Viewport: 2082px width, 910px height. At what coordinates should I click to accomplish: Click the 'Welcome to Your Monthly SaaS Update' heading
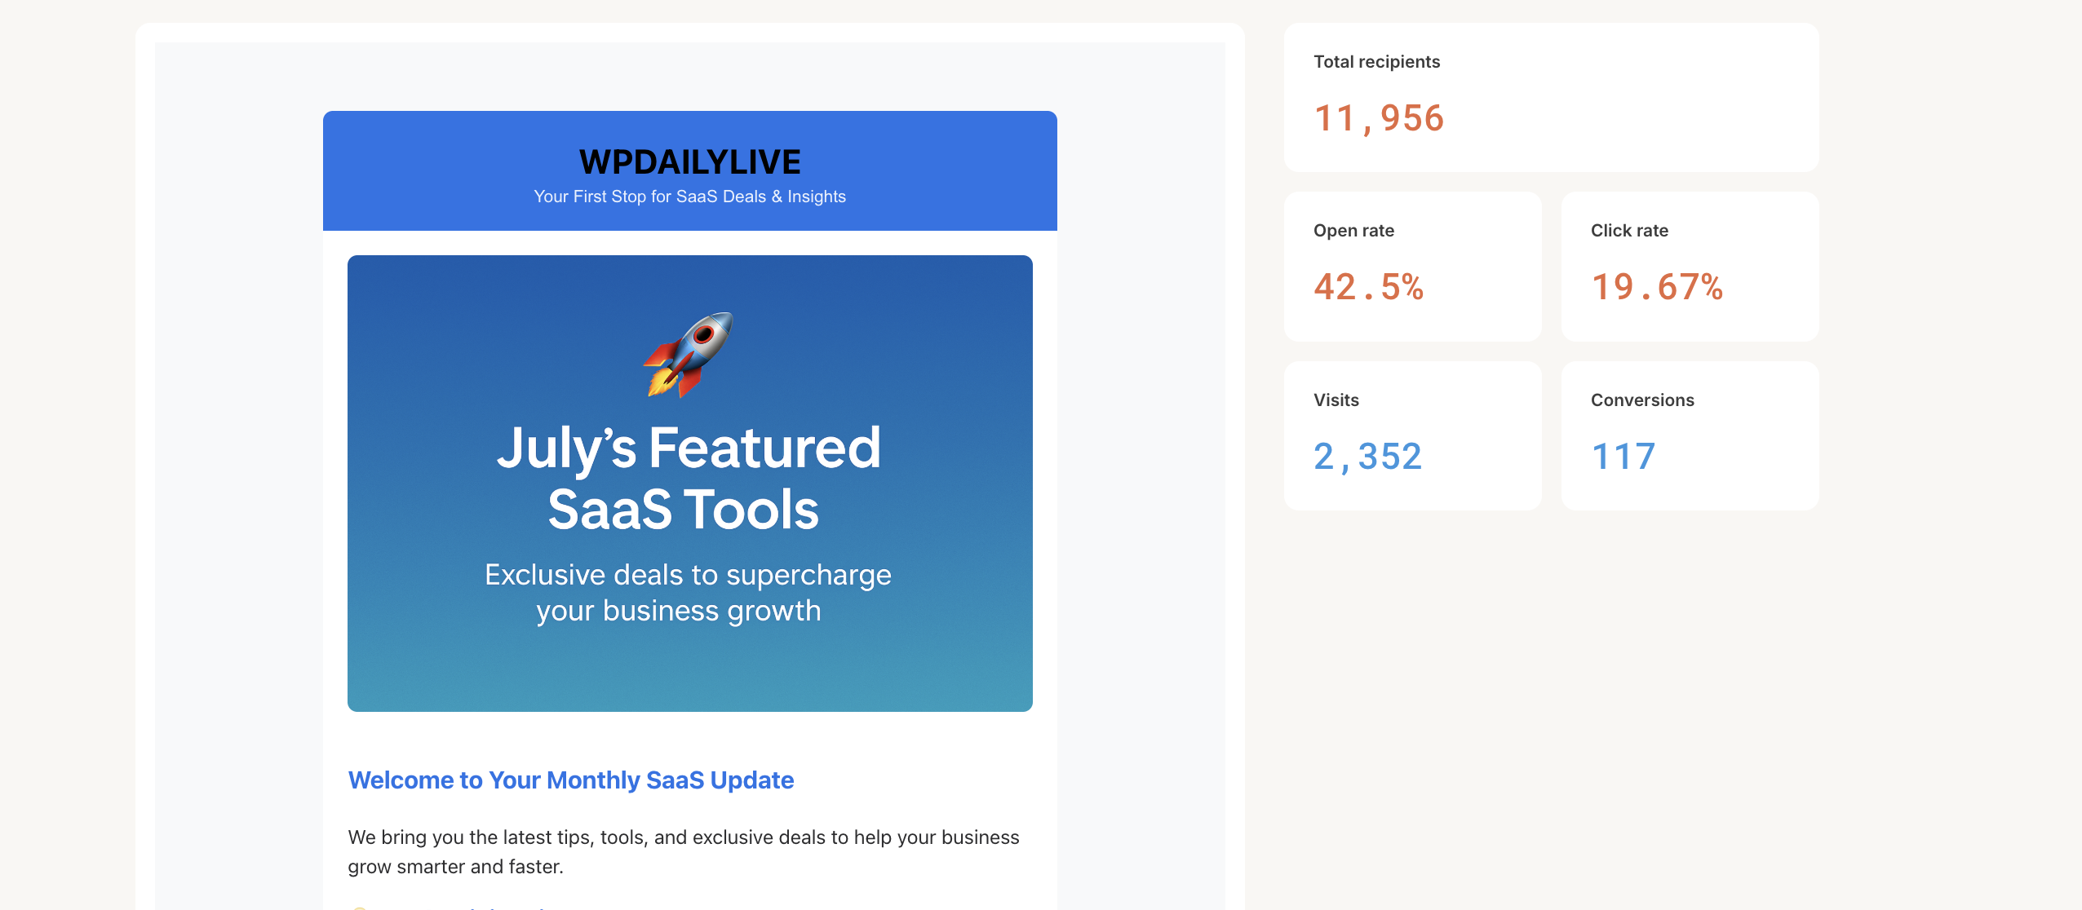point(570,780)
